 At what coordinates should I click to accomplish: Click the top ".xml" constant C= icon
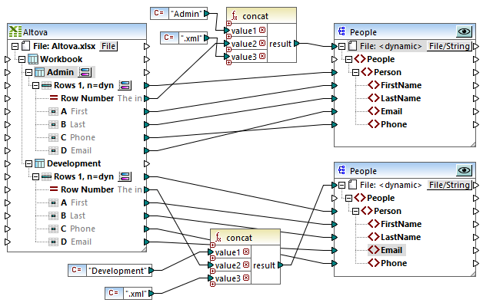(169, 38)
